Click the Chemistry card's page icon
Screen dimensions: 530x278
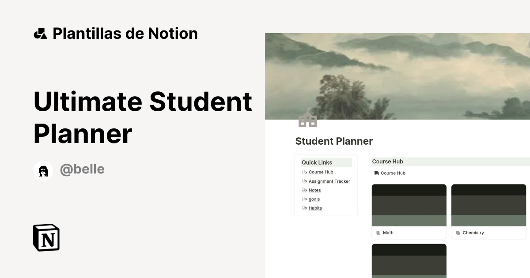tap(458, 233)
